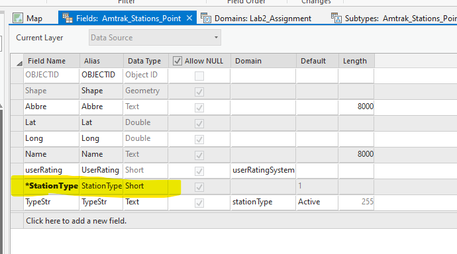Click the Map tab icon
Image resolution: width=457 pixels, height=254 pixels.
pos(18,19)
